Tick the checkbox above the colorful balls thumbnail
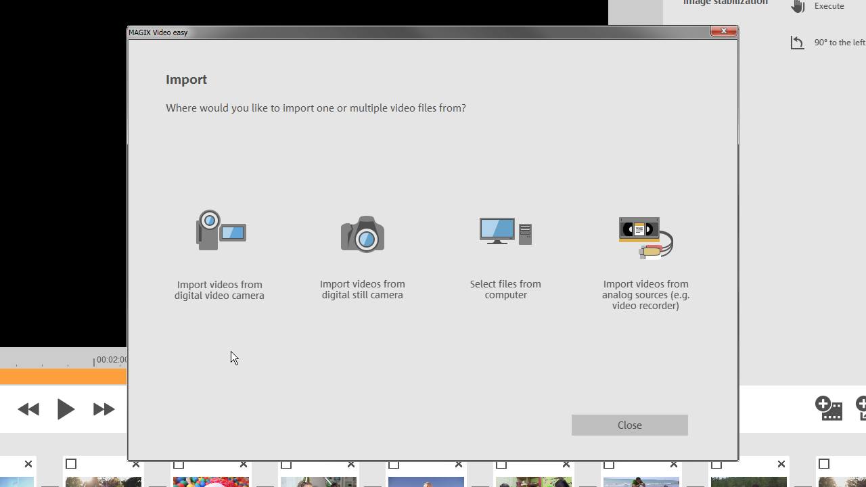 click(x=179, y=465)
